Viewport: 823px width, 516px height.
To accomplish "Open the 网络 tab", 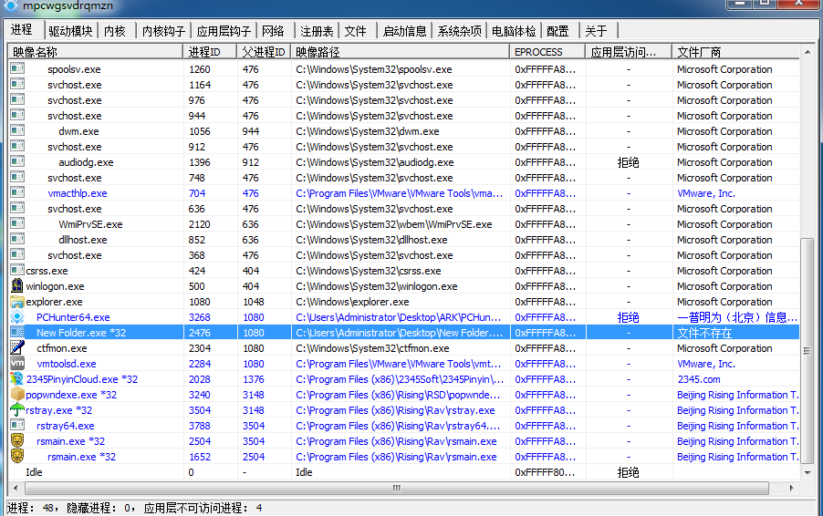I will pyautogui.click(x=273, y=31).
